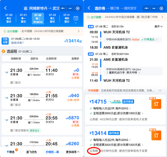
Task: Select return flight arriving 20:45 (+¥6260)
Action: [x=42, y=141]
